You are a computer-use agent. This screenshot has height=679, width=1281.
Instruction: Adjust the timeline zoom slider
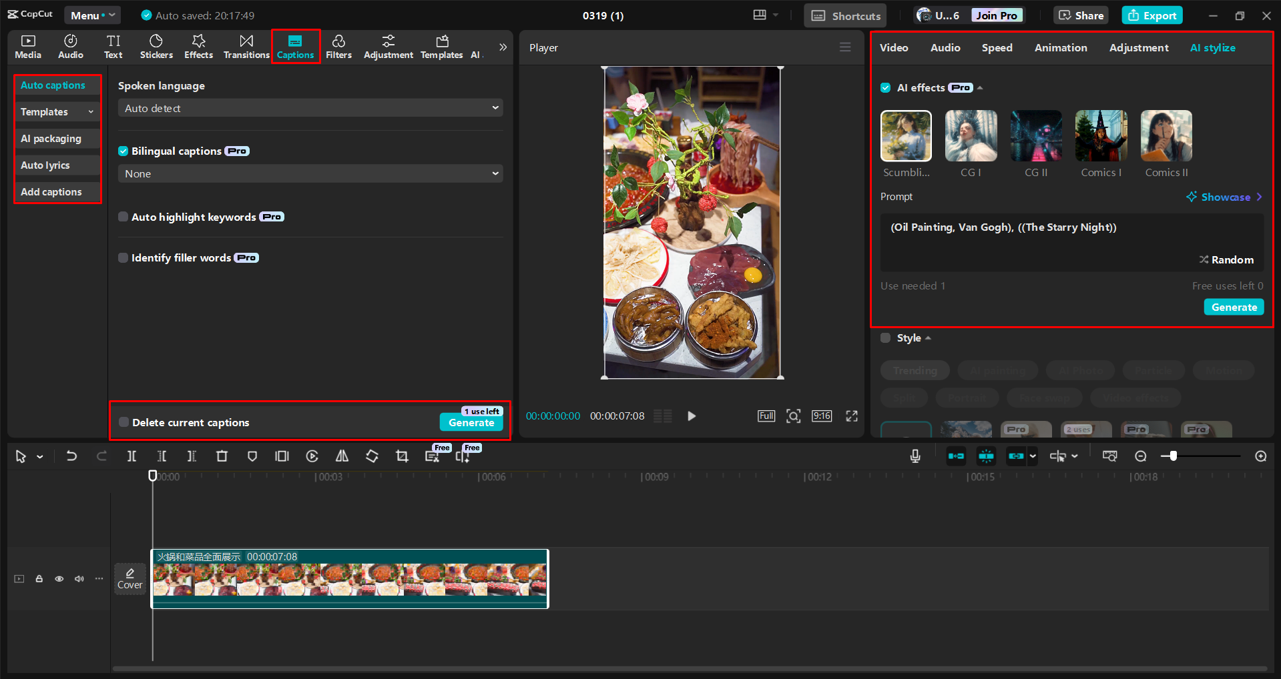click(x=1172, y=456)
